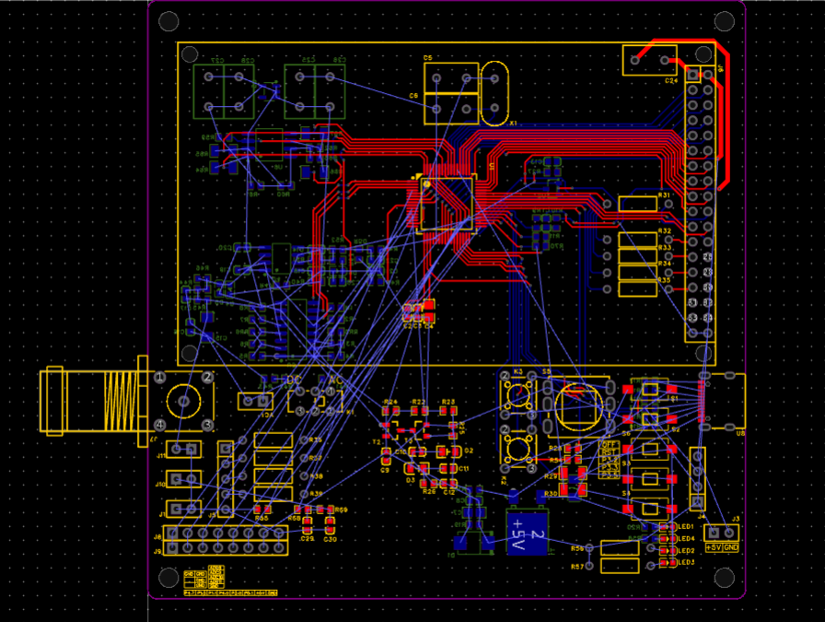Click resistor R37 footprint

click(273, 458)
